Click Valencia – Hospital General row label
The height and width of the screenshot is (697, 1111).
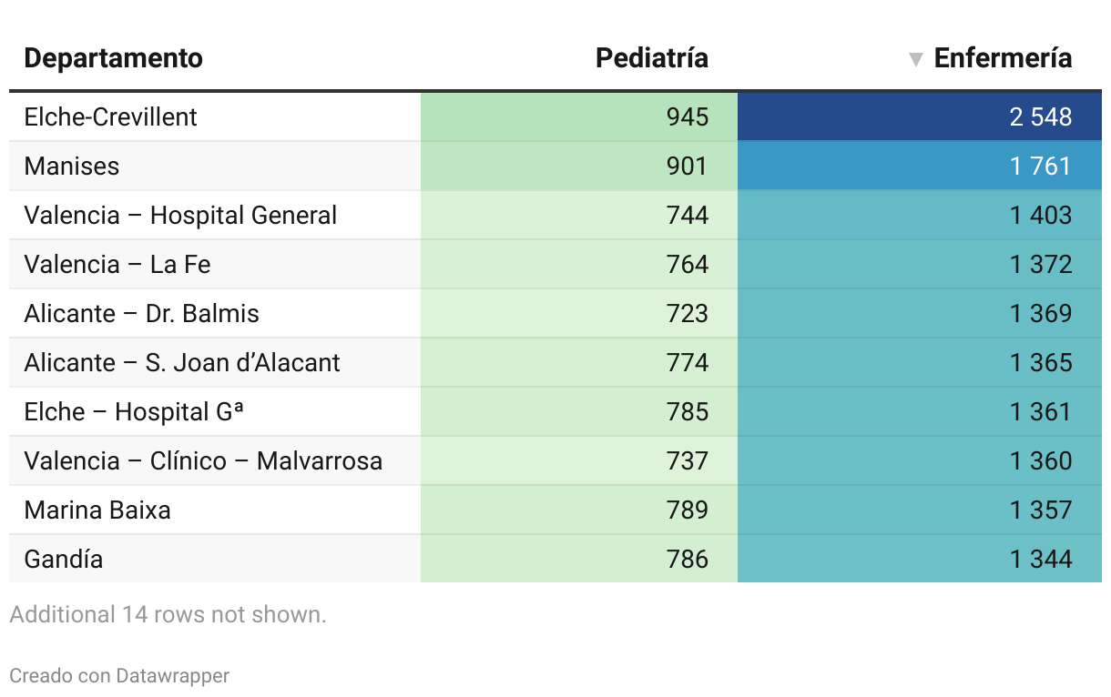(x=180, y=215)
